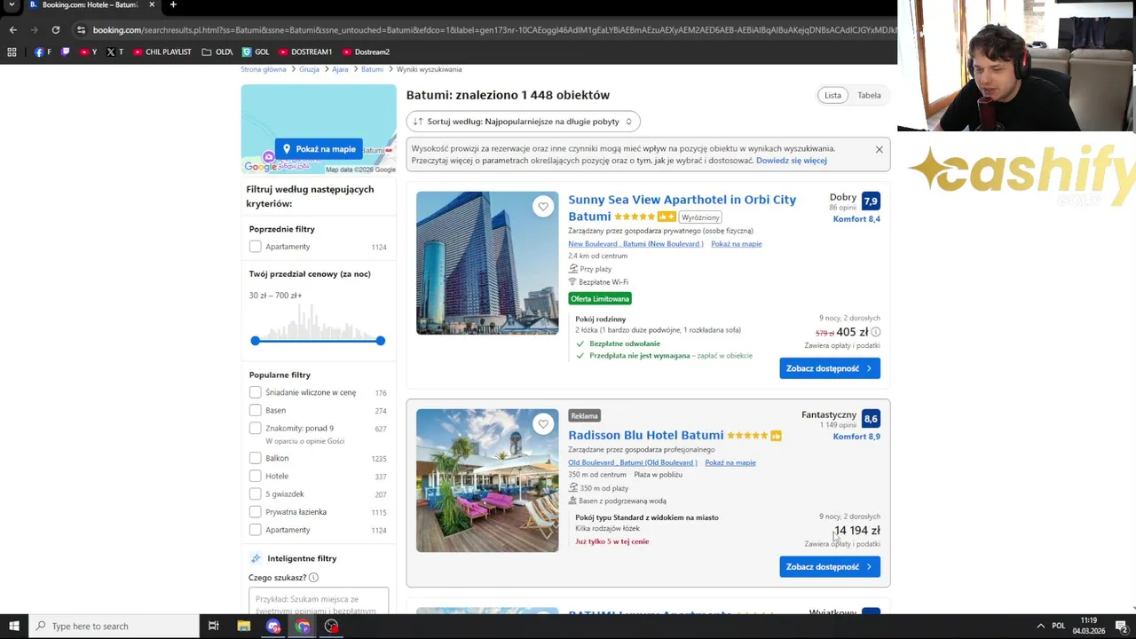The width and height of the screenshot is (1136, 639).
Task: Open the Twitch bookmark
Action: point(65,51)
